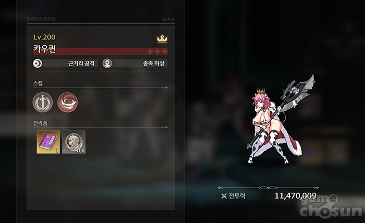Screen dimensions: 365x223
Task: Click the 카우퀸 enemy name bar
Action: (100, 51)
